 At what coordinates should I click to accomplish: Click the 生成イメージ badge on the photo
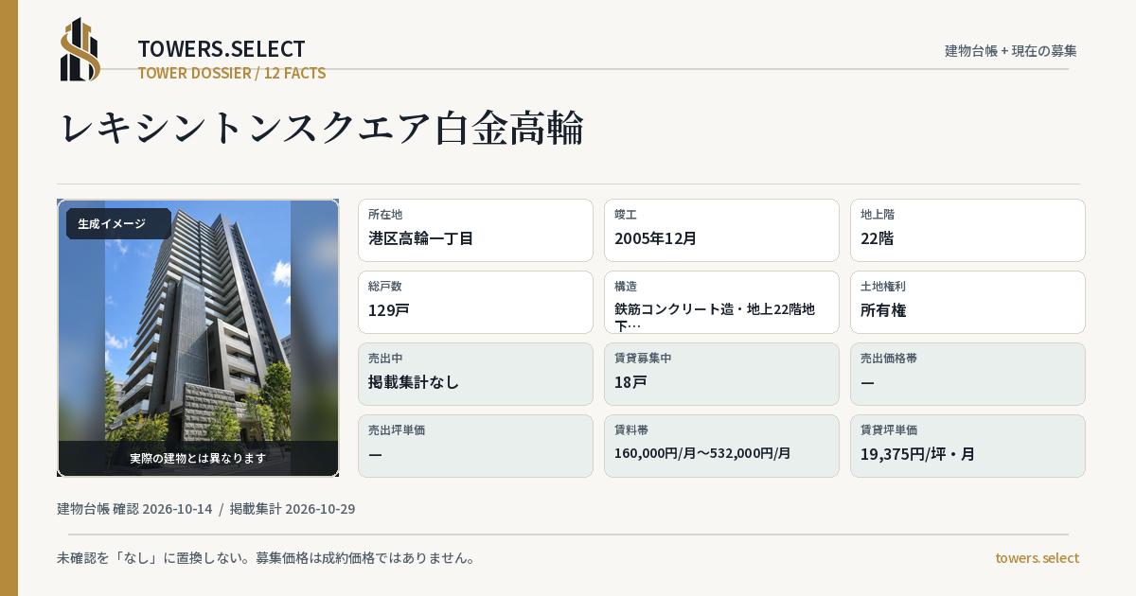(x=118, y=224)
